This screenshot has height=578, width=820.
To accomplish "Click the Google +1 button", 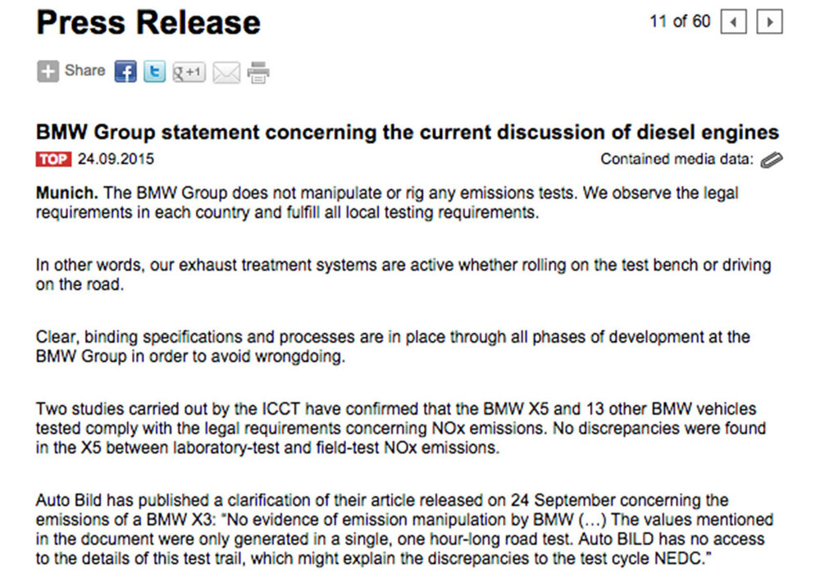I will coord(189,72).
